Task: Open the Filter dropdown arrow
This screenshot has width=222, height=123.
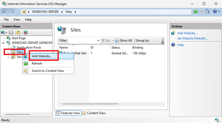Action: [x=98, y=41]
